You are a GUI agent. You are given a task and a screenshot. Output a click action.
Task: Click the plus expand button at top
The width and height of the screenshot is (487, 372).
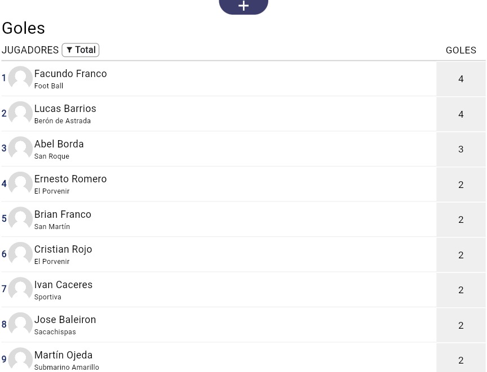point(243,6)
